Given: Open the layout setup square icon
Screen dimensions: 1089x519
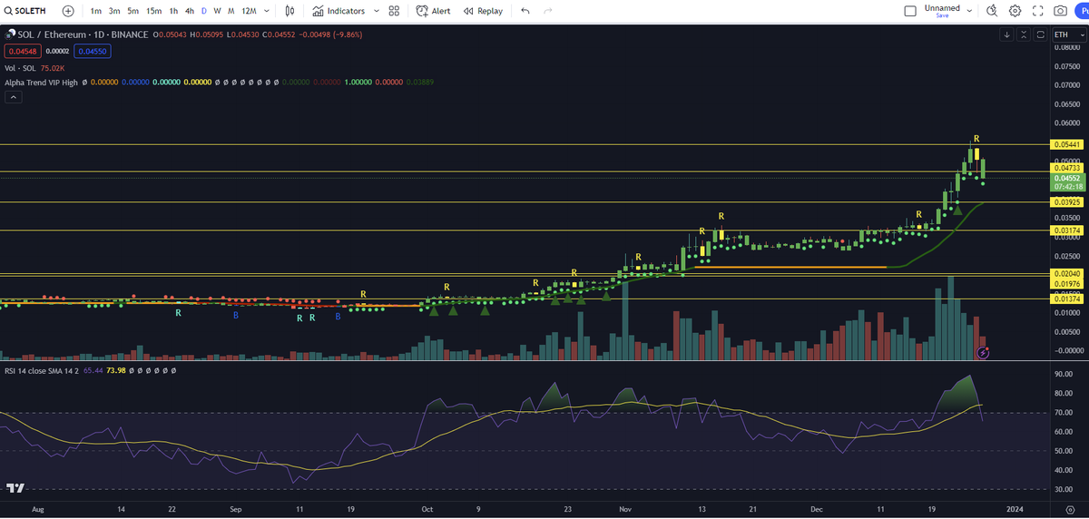Looking at the screenshot, I should pyautogui.click(x=911, y=11).
